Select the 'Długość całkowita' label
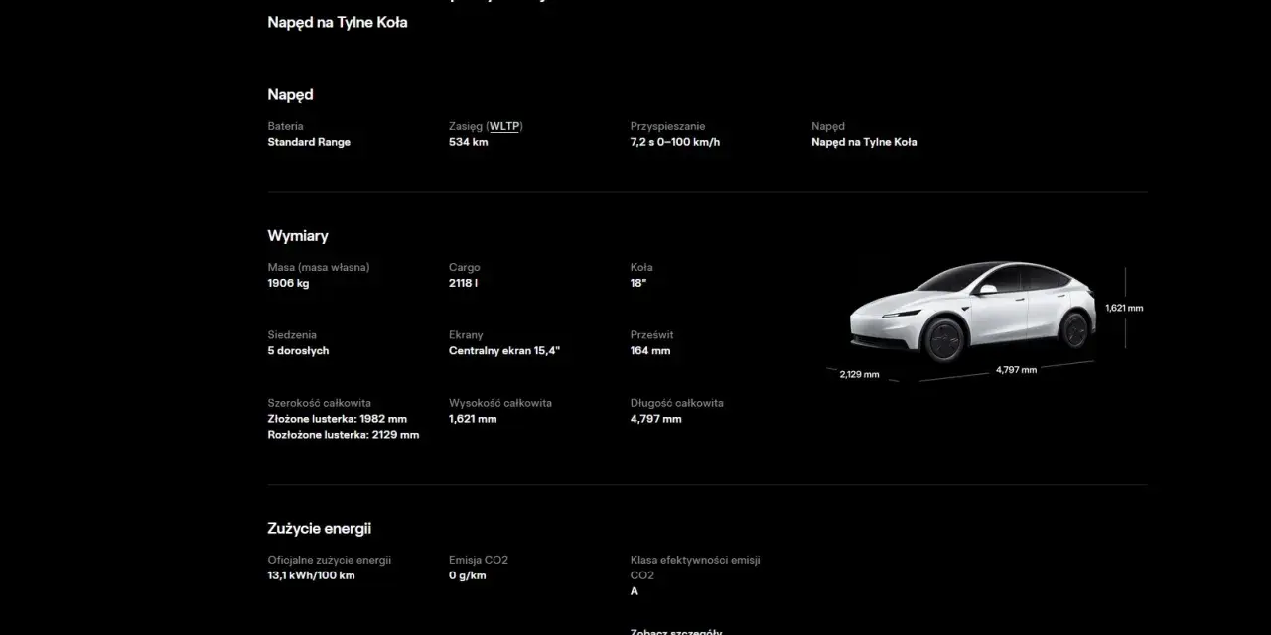The width and height of the screenshot is (1271, 635). click(x=677, y=403)
